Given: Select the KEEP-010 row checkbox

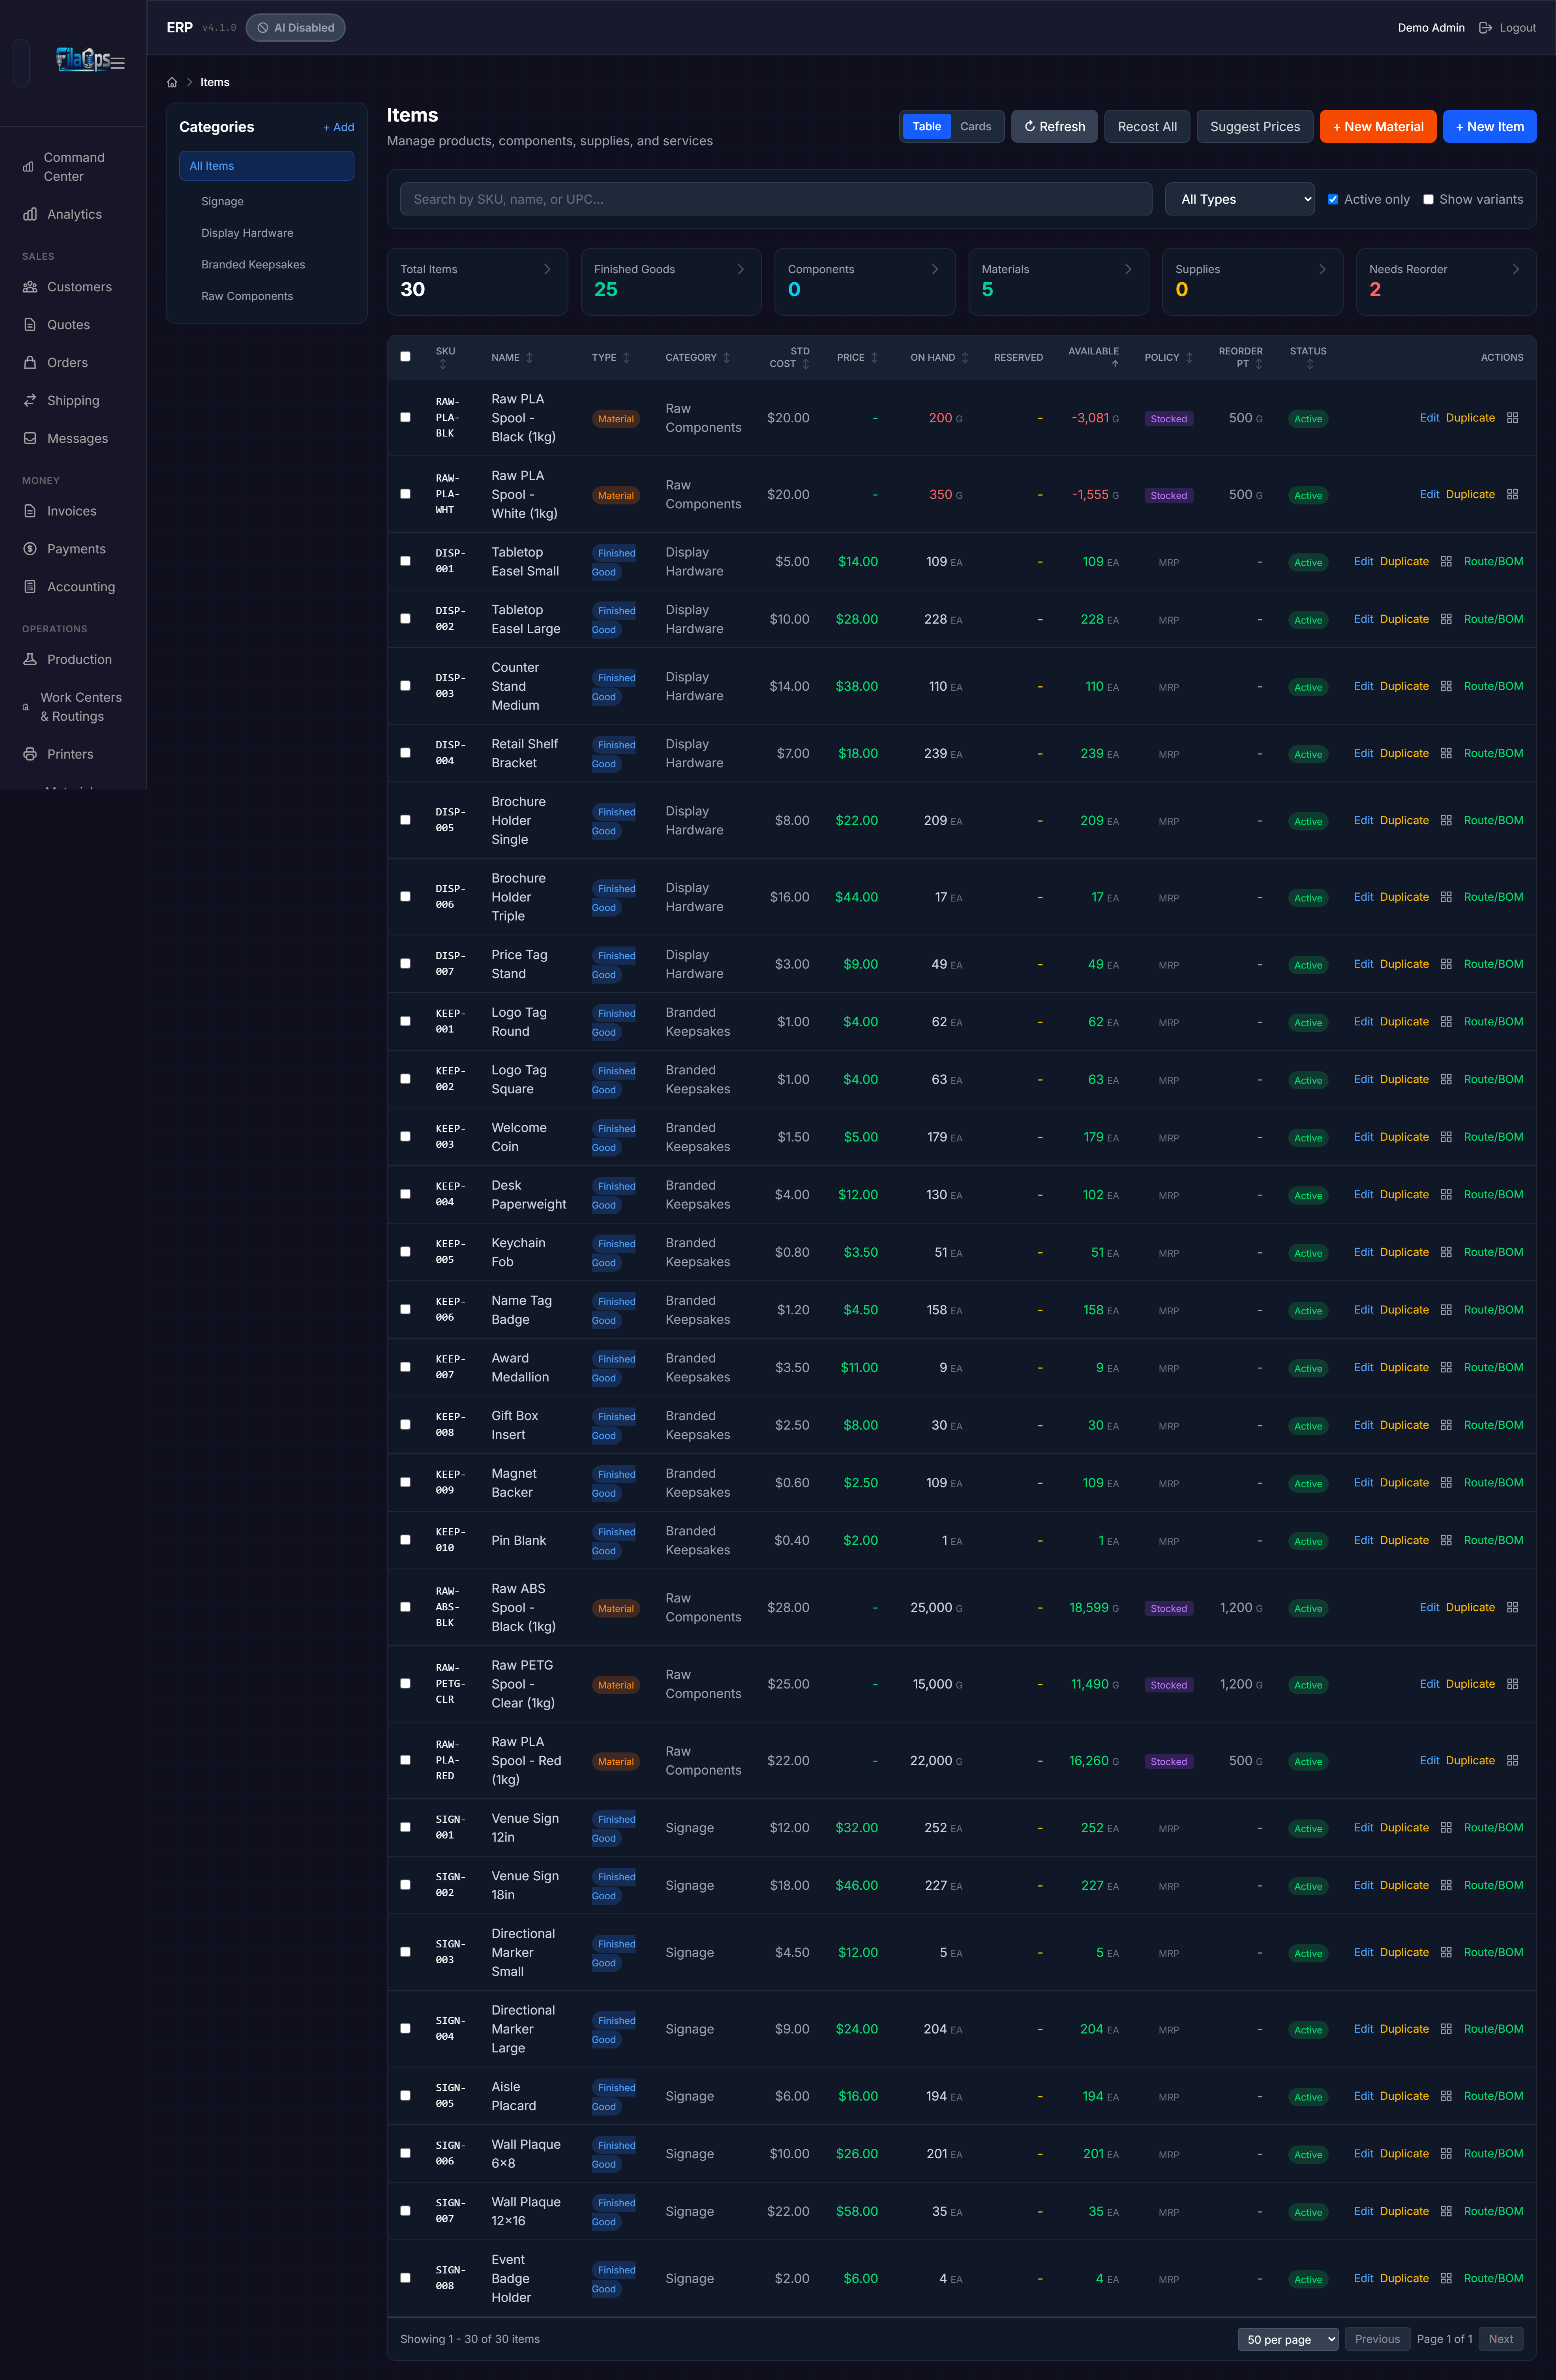Looking at the screenshot, I should 405,1540.
